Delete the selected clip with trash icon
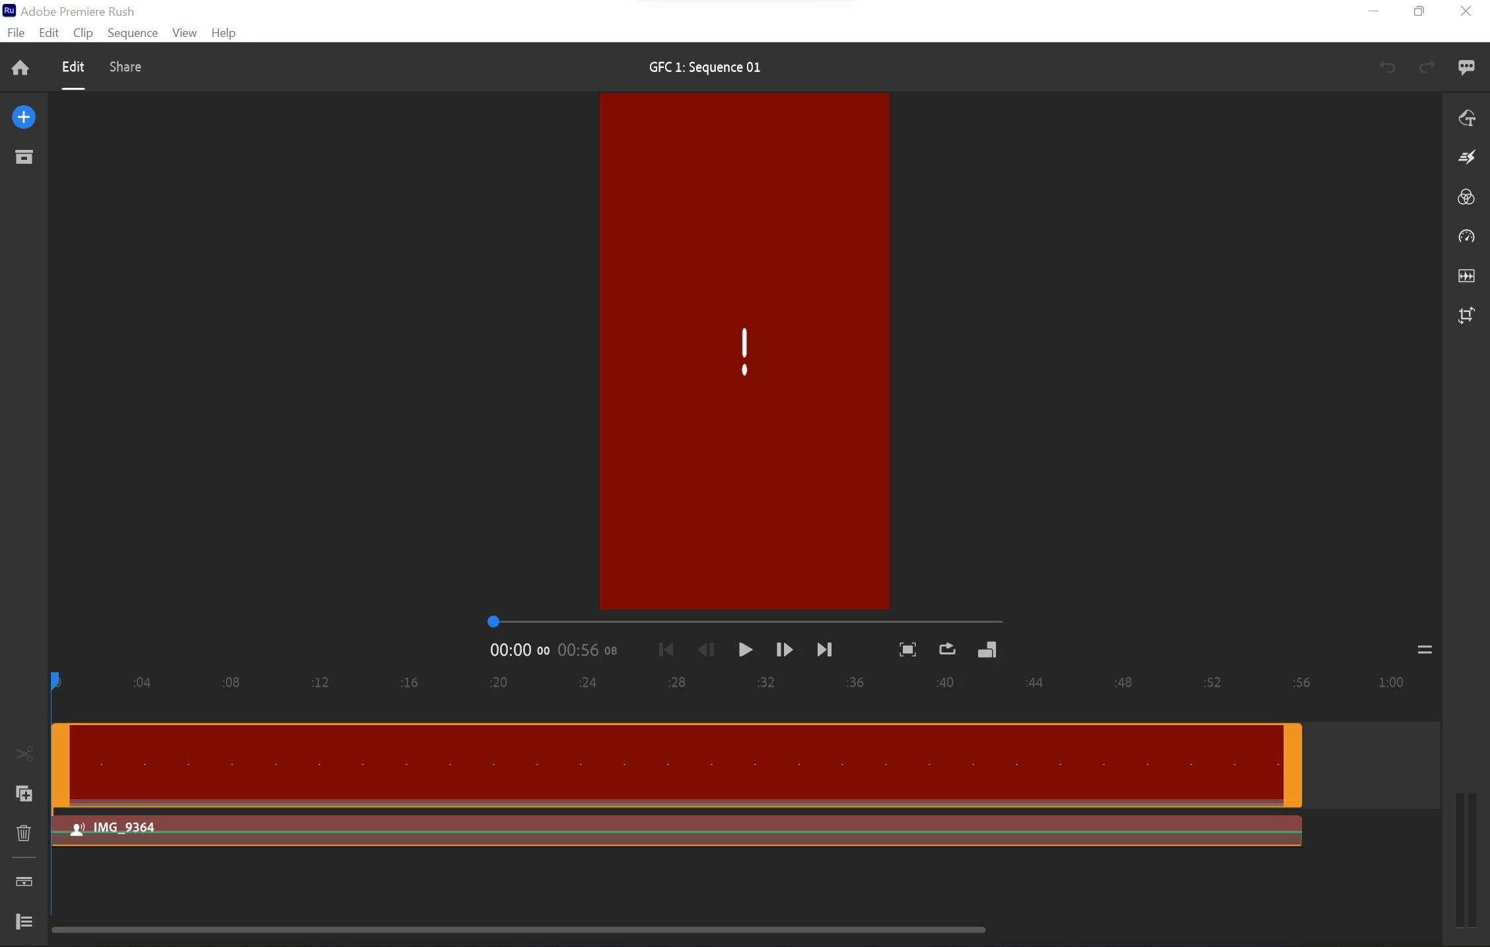Image resolution: width=1490 pixels, height=947 pixels. [x=24, y=833]
